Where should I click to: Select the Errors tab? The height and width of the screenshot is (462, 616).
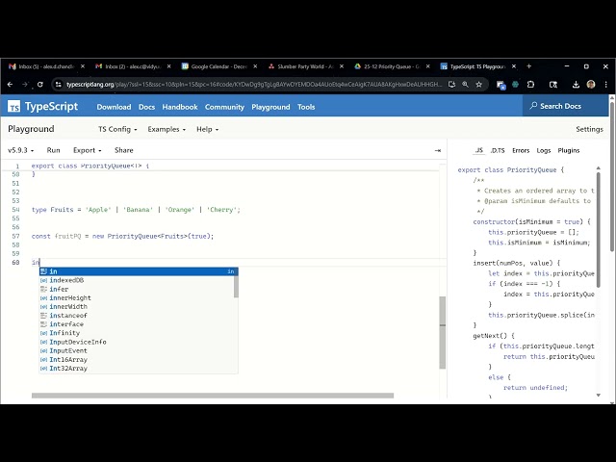coord(521,150)
